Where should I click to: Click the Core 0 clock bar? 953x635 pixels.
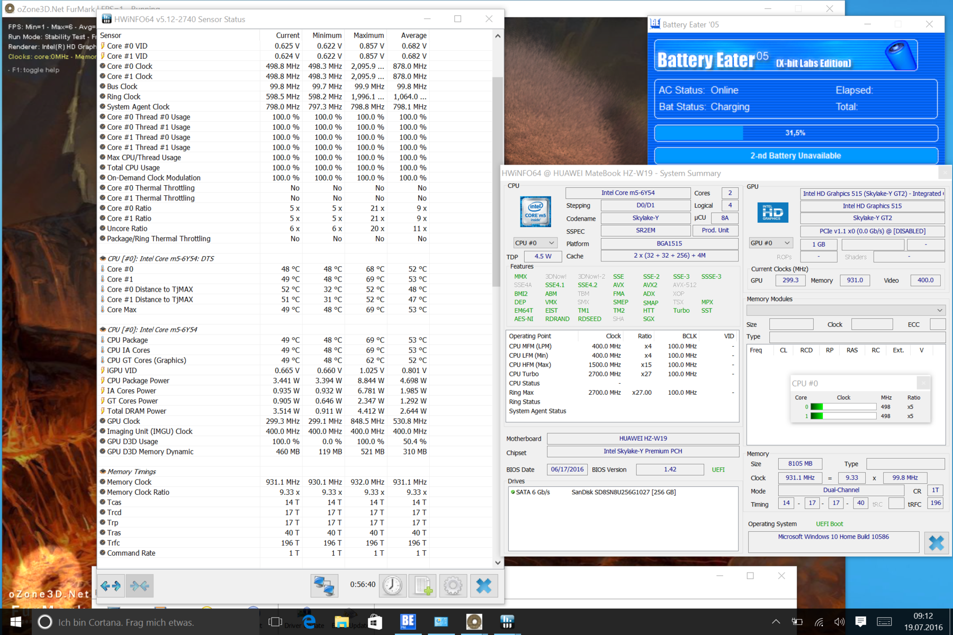coord(843,407)
